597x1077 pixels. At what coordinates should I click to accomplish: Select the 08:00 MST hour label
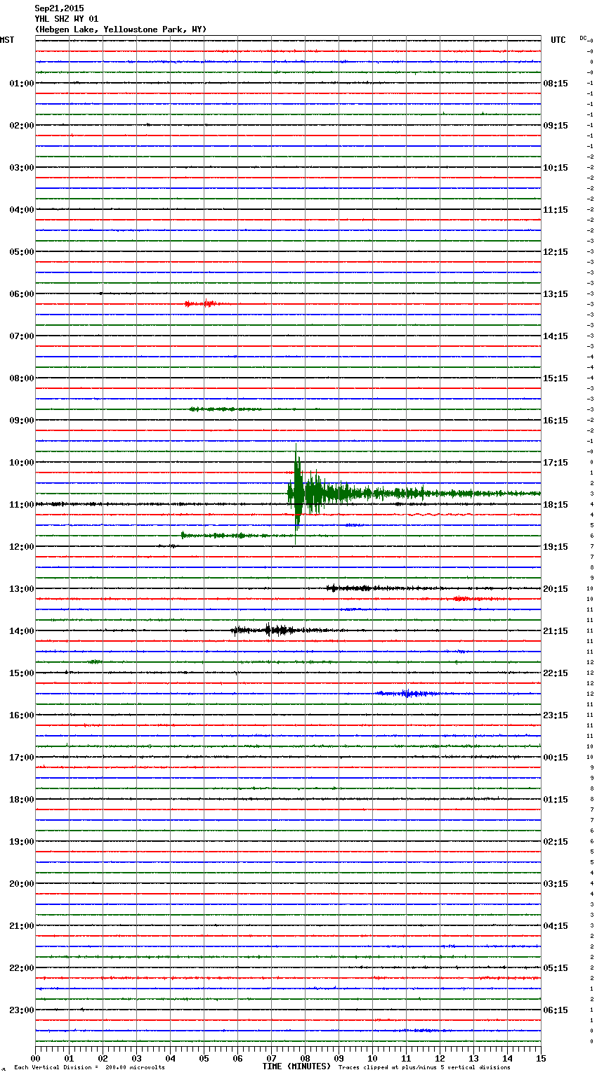[x=21, y=378]
